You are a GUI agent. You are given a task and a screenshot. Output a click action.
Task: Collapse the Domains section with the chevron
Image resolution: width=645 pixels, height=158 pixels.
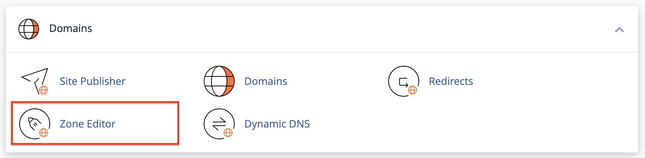coord(619,30)
